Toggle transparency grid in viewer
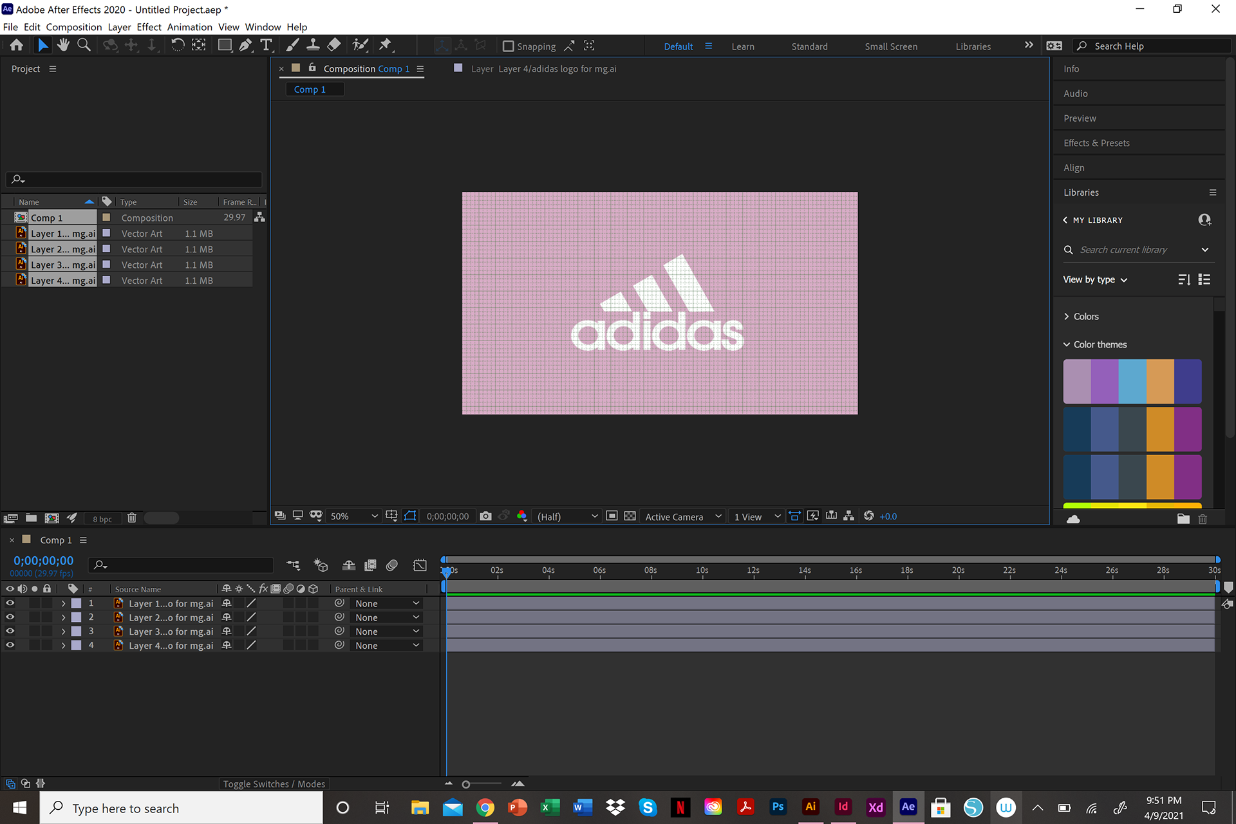Screen dimensions: 1236x824 coord(630,516)
